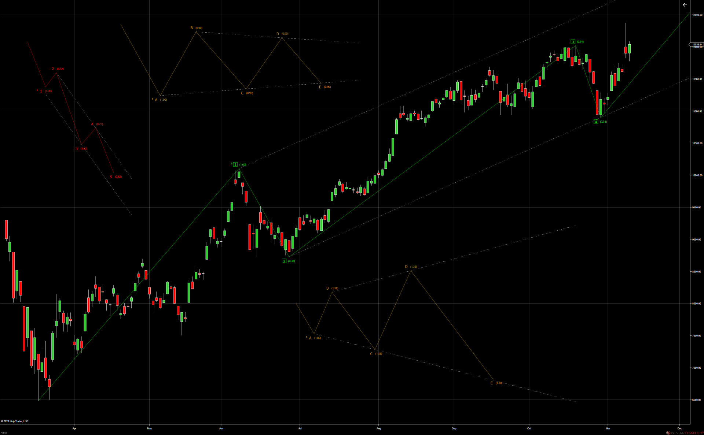
Task: Click orange expanding pattern label E (1.38)
Action: point(496,383)
